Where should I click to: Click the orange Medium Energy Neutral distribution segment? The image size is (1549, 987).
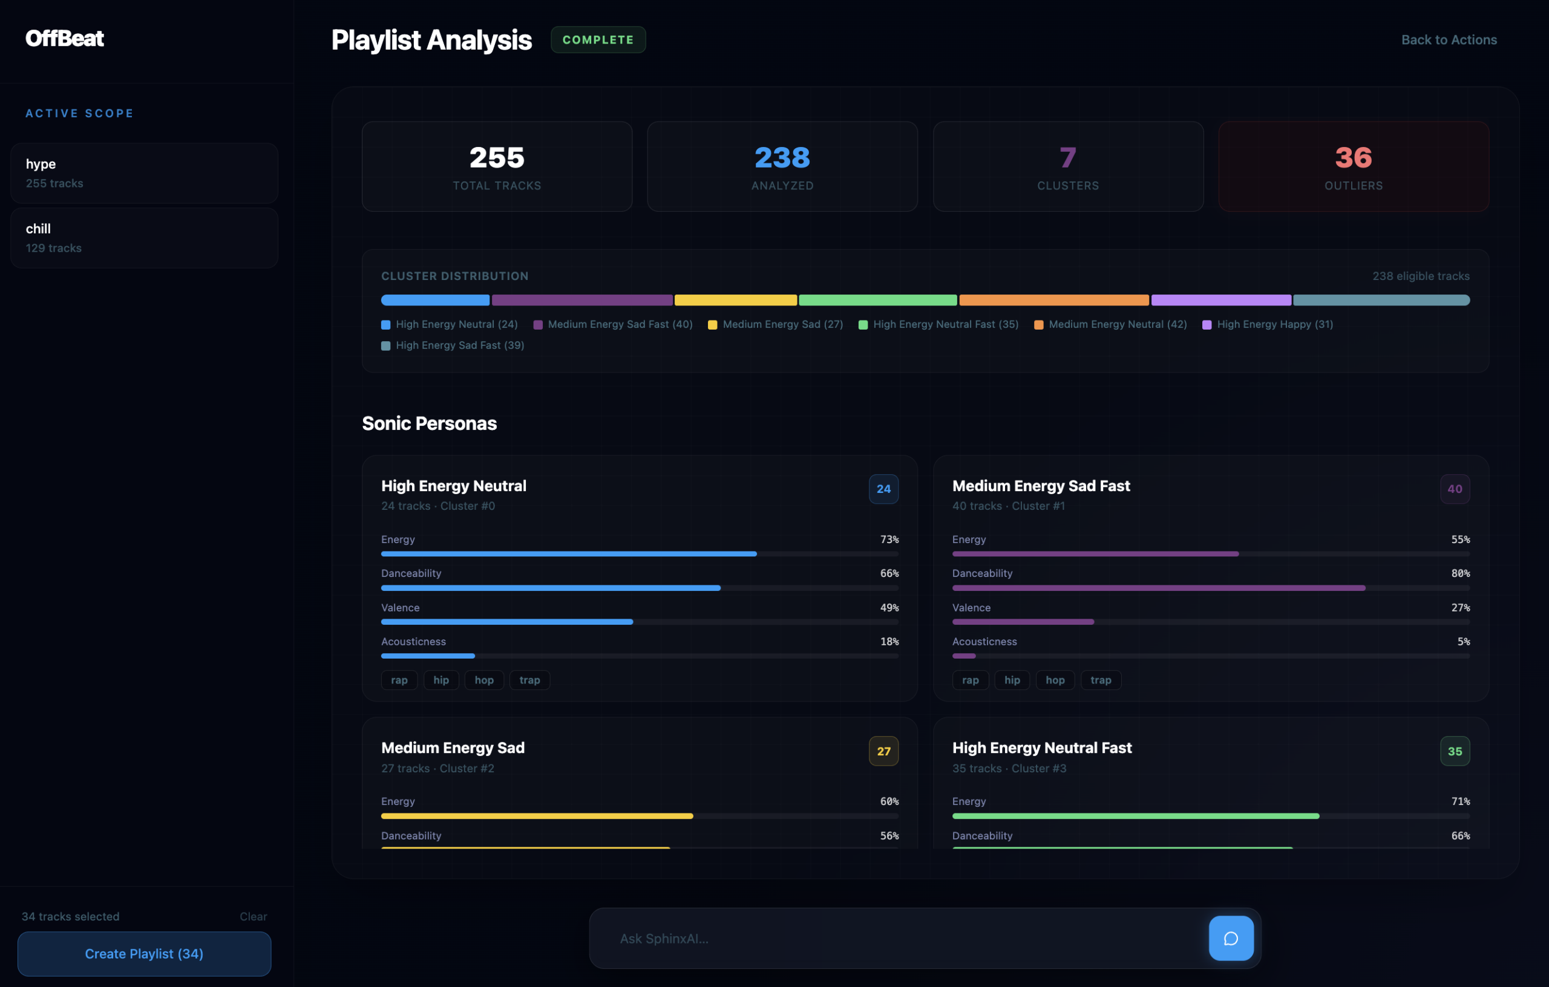(x=1053, y=301)
